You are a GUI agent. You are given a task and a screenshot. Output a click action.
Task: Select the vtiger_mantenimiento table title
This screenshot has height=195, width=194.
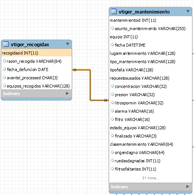point(144,12)
